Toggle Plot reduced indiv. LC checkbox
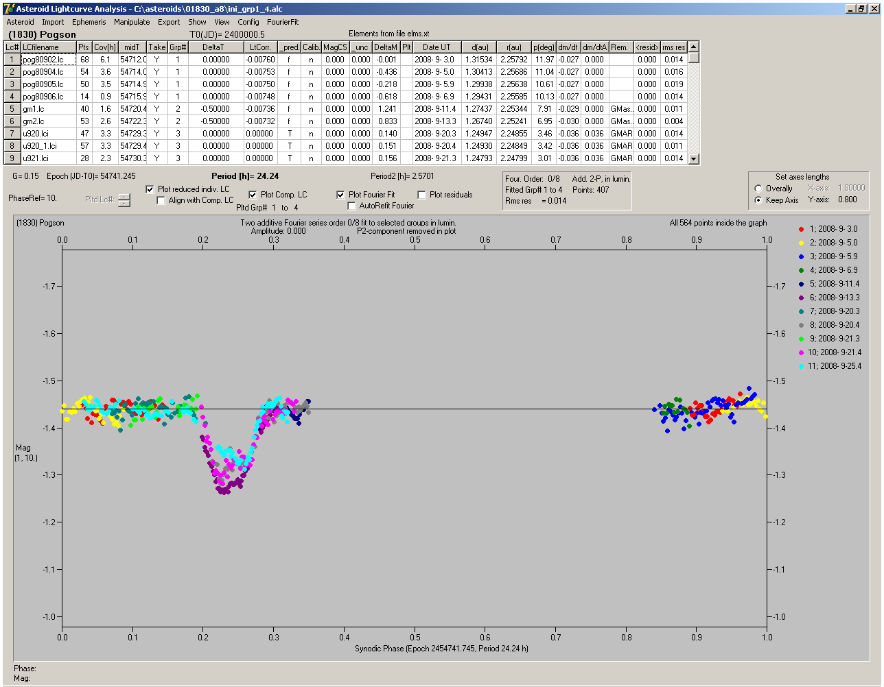The image size is (884, 687). point(150,189)
